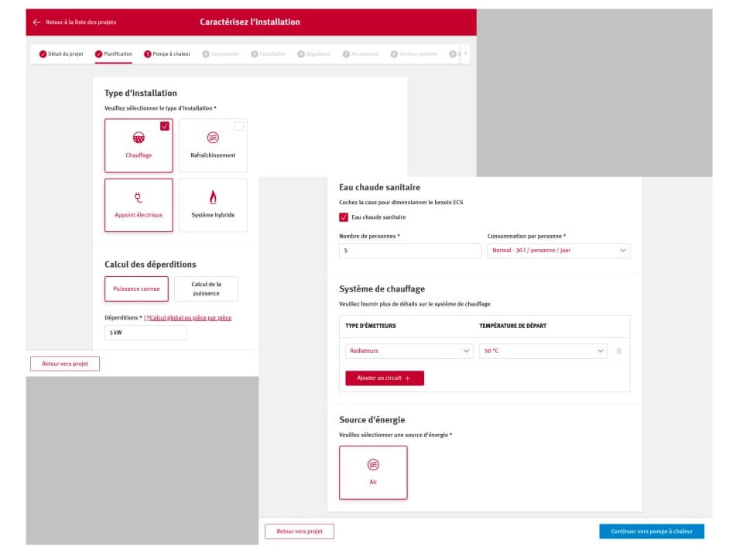Delete the Radiateurs circuit with trash icon
743x557 pixels.
coord(618,351)
